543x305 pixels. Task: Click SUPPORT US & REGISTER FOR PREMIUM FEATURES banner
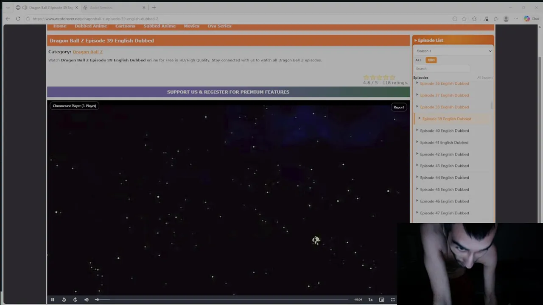(228, 92)
